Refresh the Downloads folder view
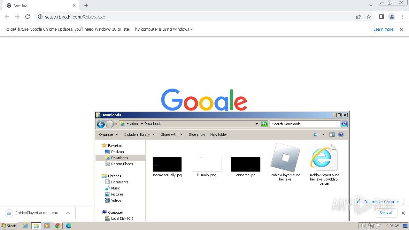Viewport: 409px width, 230px height. coord(265,124)
